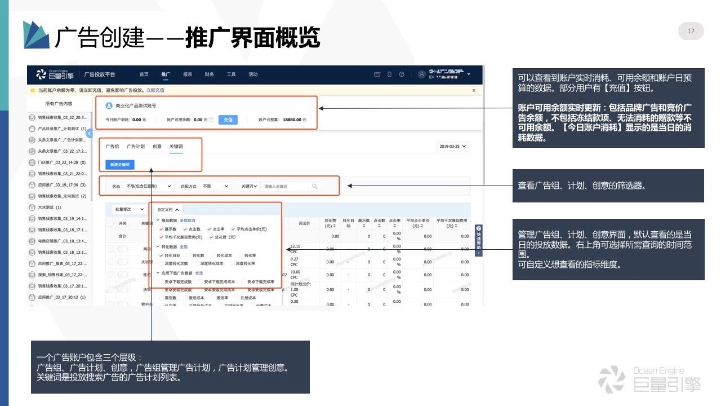721x406 pixels.
Task: Switch to the 创意 tab
Action: coord(157,147)
